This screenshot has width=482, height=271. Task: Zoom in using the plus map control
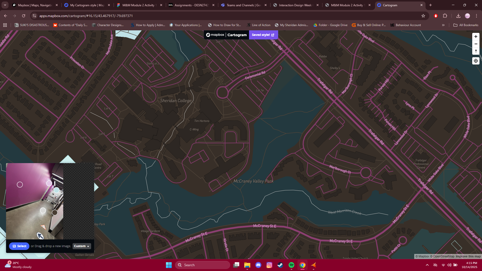[x=476, y=36]
